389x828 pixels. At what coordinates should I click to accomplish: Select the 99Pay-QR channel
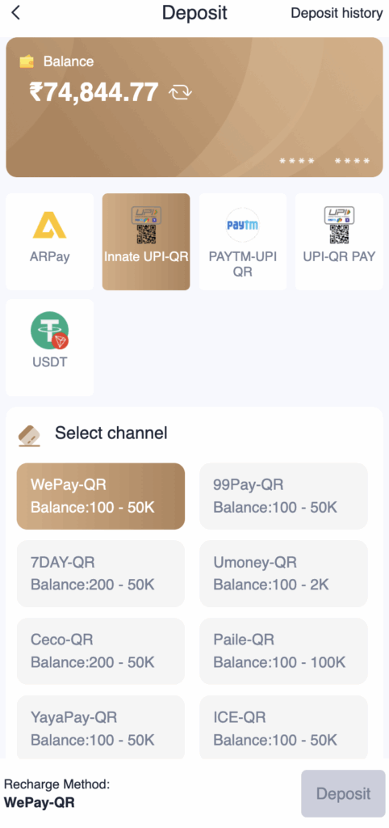tap(283, 496)
